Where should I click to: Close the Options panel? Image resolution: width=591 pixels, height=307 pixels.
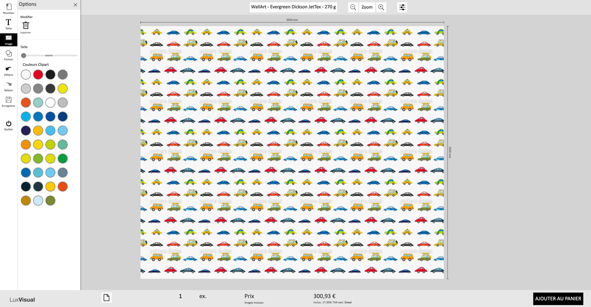pos(75,5)
